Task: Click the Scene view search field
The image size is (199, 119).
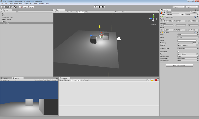Action: 140,12
